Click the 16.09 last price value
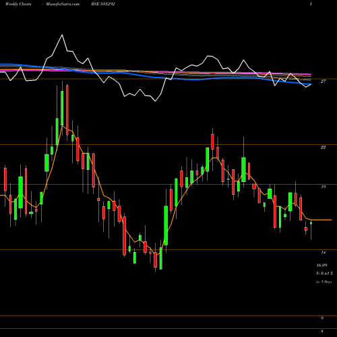Screen dimensions: 337x337 pos(321,266)
